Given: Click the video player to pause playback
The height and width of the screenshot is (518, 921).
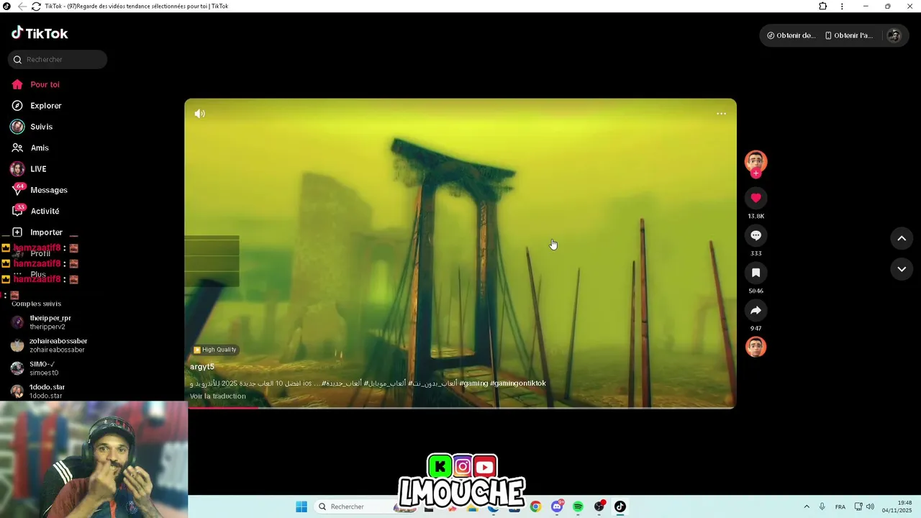Looking at the screenshot, I should coord(460,253).
